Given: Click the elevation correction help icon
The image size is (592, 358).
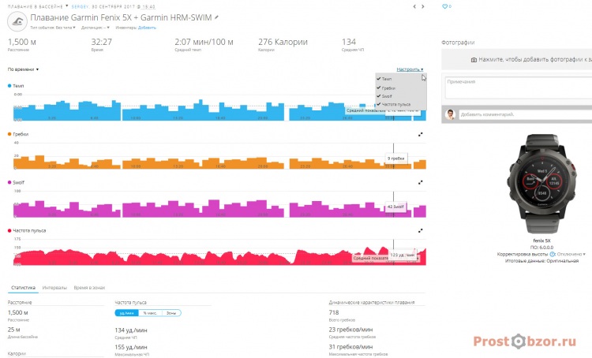Looking at the screenshot, I should coord(553,254).
